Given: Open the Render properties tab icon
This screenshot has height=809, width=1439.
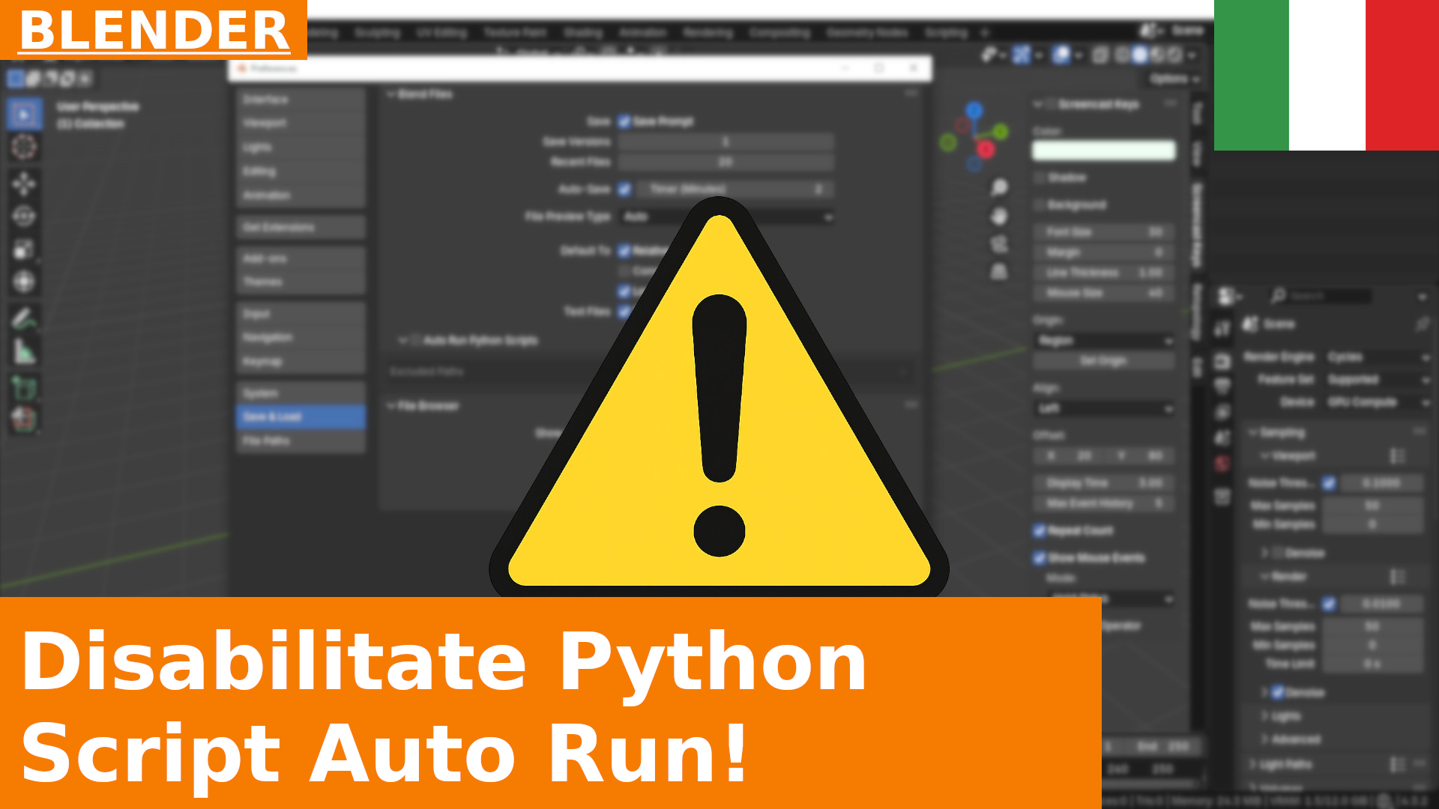Looking at the screenshot, I should pos(1222,362).
